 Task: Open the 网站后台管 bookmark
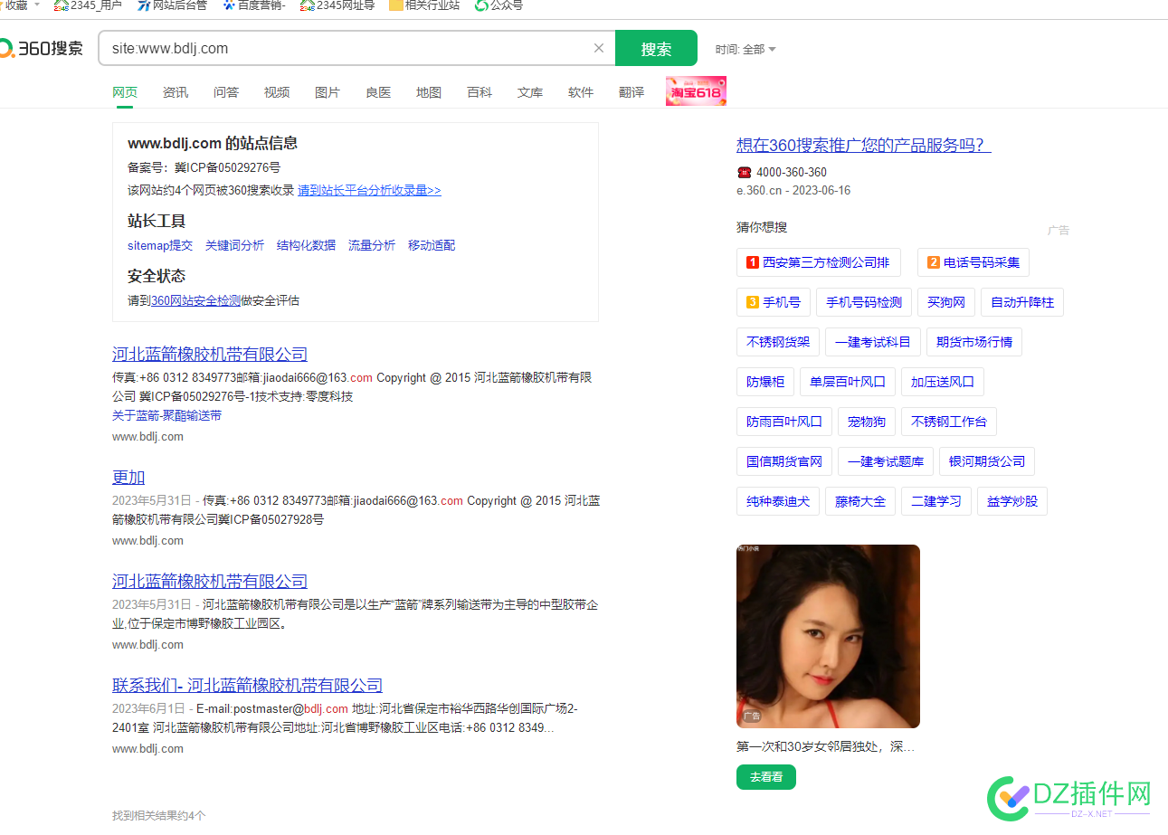[x=172, y=5]
